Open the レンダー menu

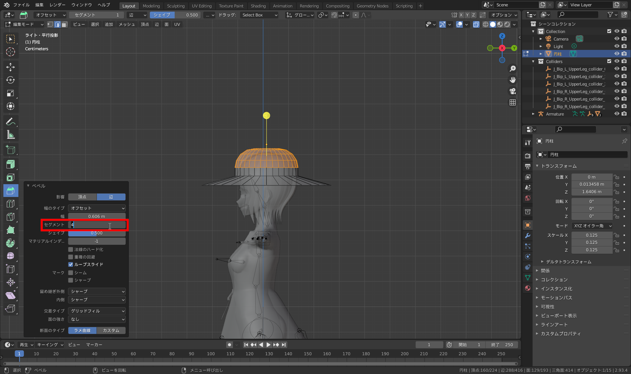click(57, 5)
